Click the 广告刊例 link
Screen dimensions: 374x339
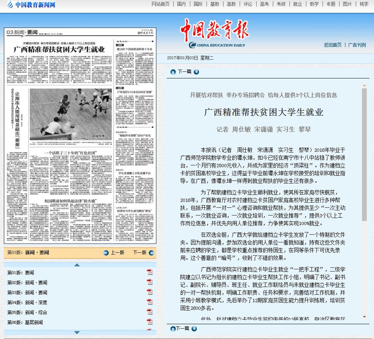coord(357,45)
